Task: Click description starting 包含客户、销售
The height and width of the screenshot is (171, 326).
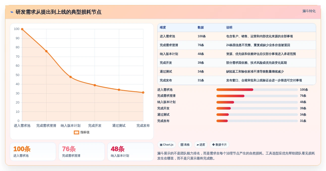Action: point(260,36)
